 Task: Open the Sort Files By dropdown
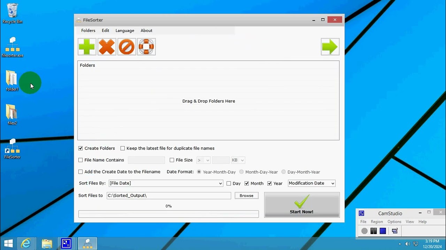pyautogui.click(x=166, y=183)
